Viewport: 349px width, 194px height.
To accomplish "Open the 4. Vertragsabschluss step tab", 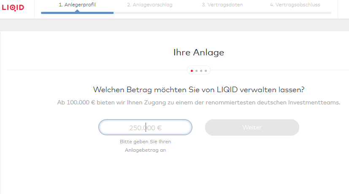I will click(295, 5).
